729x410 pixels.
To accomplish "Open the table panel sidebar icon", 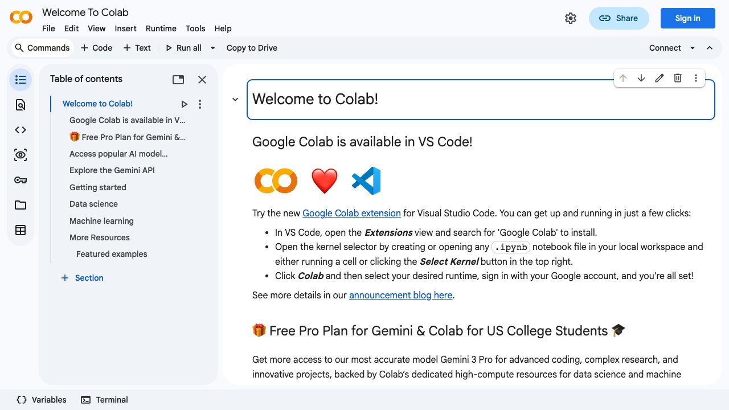I will tap(21, 230).
